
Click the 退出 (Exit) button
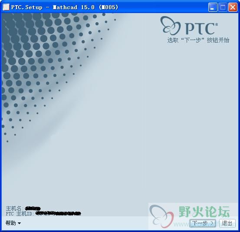click(x=227, y=223)
